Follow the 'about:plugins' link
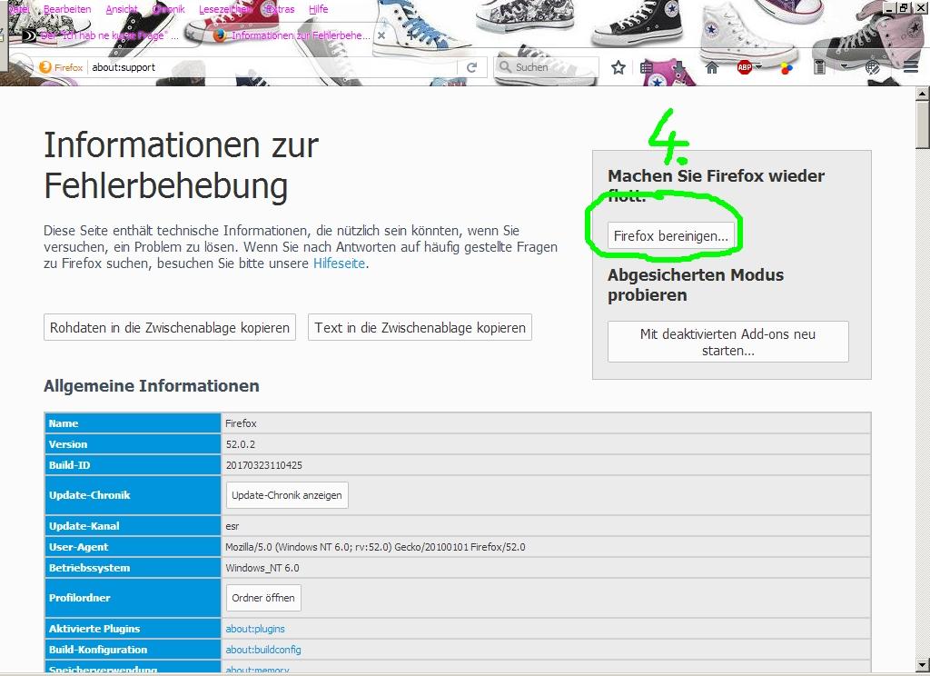930x676 pixels. 255,629
